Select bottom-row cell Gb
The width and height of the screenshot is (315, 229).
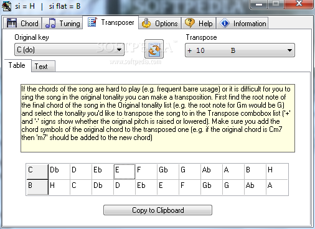[212, 187]
